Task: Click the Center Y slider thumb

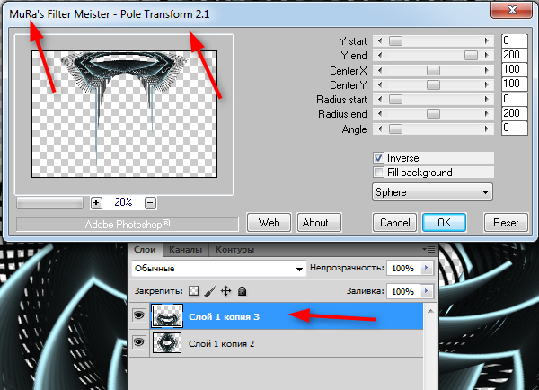Action: tap(433, 85)
